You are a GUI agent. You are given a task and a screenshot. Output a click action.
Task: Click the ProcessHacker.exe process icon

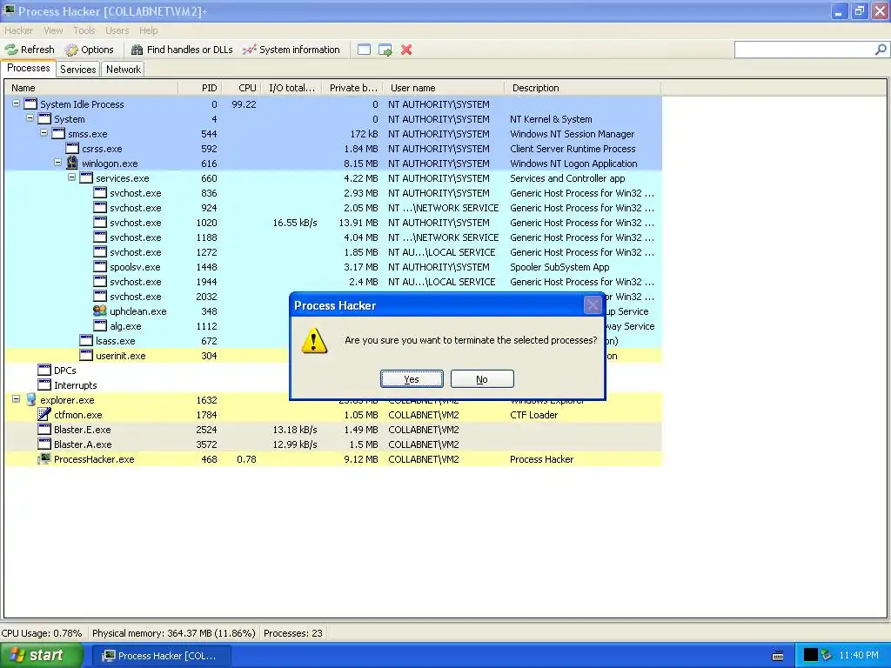pyautogui.click(x=44, y=458)
